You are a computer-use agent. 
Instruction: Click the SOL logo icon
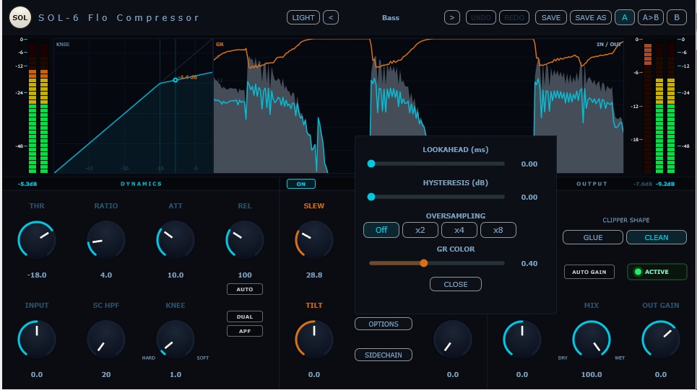pos(20,18)
